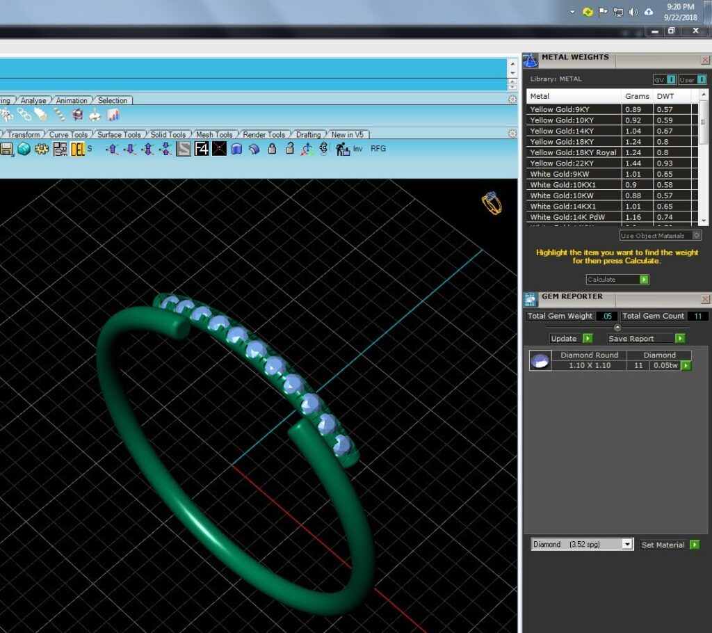Close the Metal Weights panel

point(705,60)
